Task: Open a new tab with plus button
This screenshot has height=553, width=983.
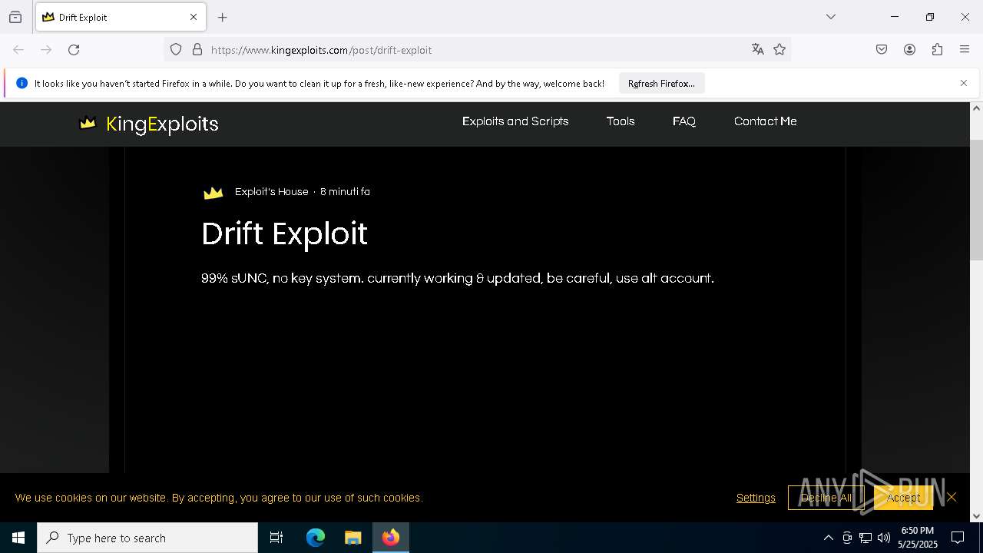Action: (x=223, y=17)
